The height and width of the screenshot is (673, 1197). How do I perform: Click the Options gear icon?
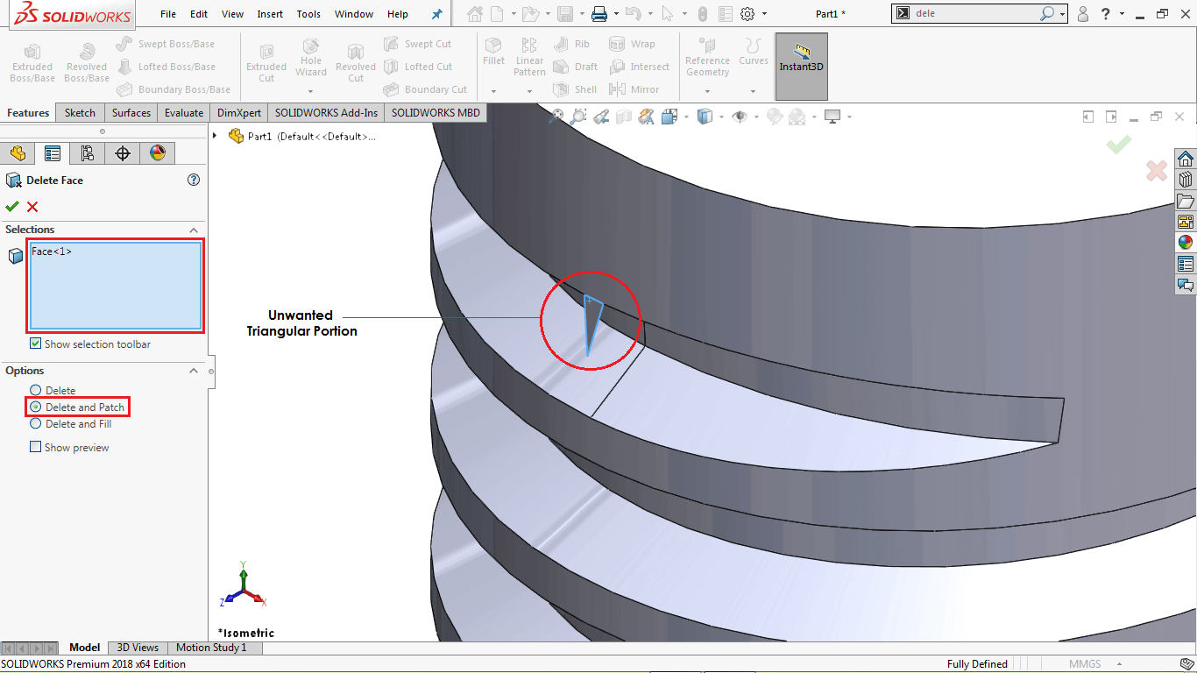[747, 14]
